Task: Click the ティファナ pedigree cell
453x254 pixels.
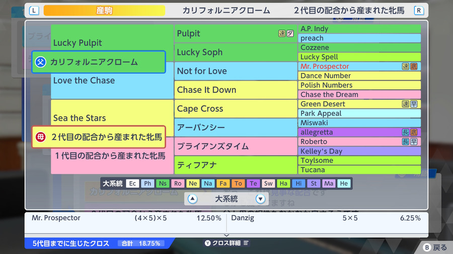Action: click(x=236, y=165)
